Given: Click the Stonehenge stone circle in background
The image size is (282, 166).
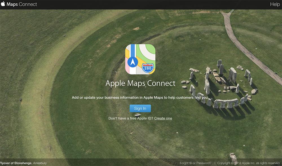Looking at the screenshot, I should click(x=219, y=85).
